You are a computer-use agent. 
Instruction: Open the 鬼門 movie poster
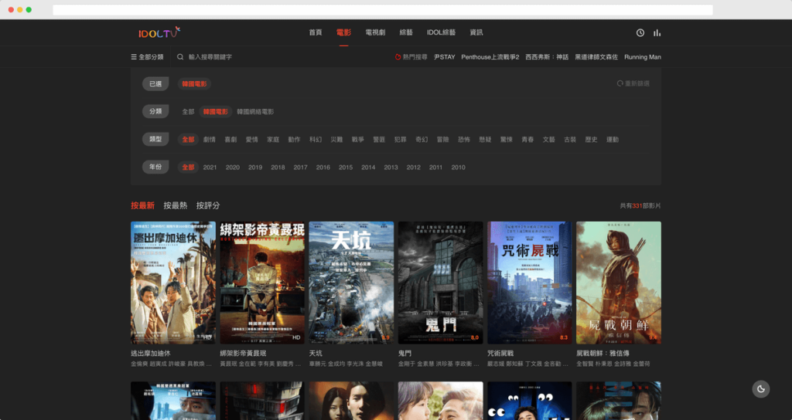coord(440,283)
